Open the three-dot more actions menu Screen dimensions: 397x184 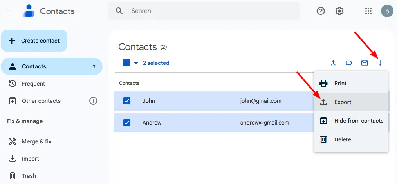point(380,63)
